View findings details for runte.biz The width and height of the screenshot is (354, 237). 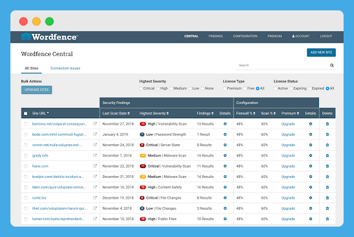pyautogui.click(x=225, y=198)
